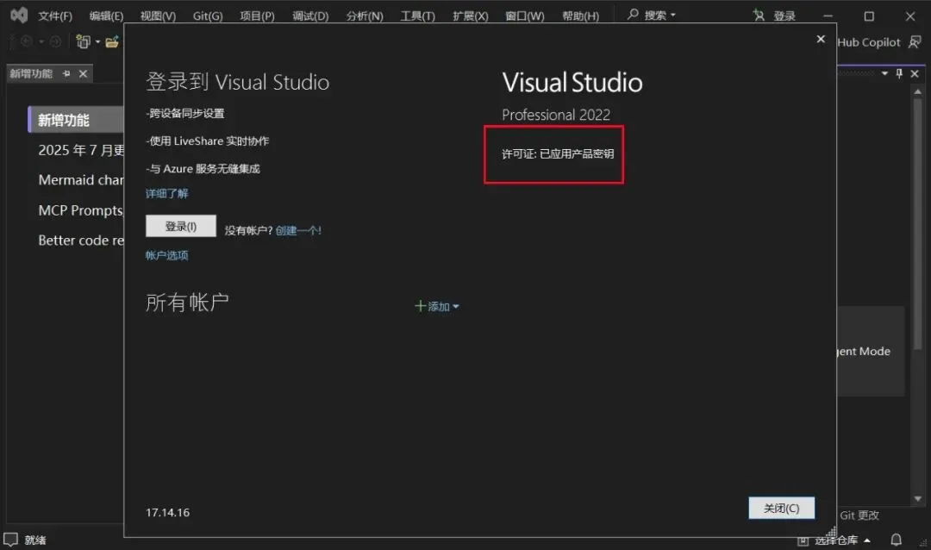Screen dimensions: 931x550
Task: Click the 就绪 status text
Action: [x=35, y=540]
